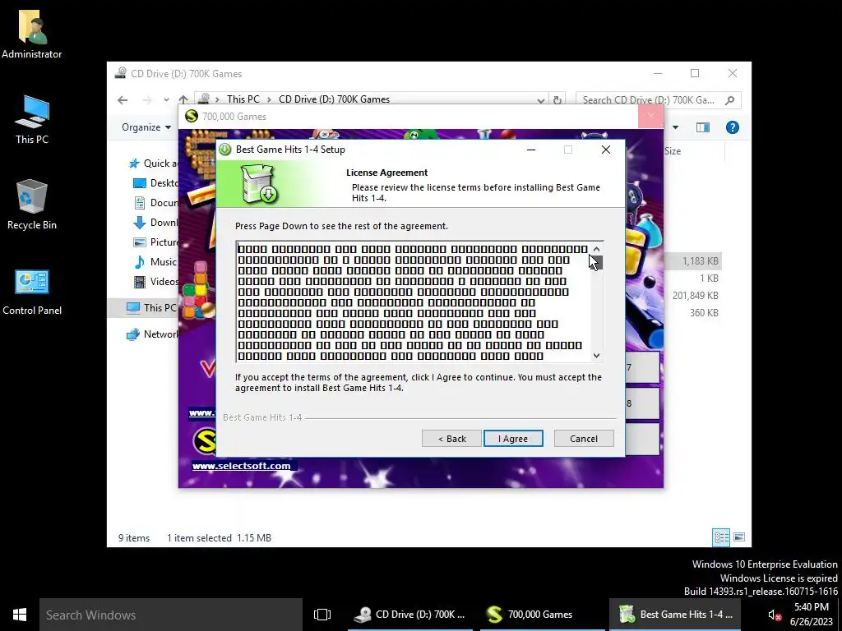Select Music in the navigation pane
The height and width of the screenshot is (631, 842).
tap(164, 262)
